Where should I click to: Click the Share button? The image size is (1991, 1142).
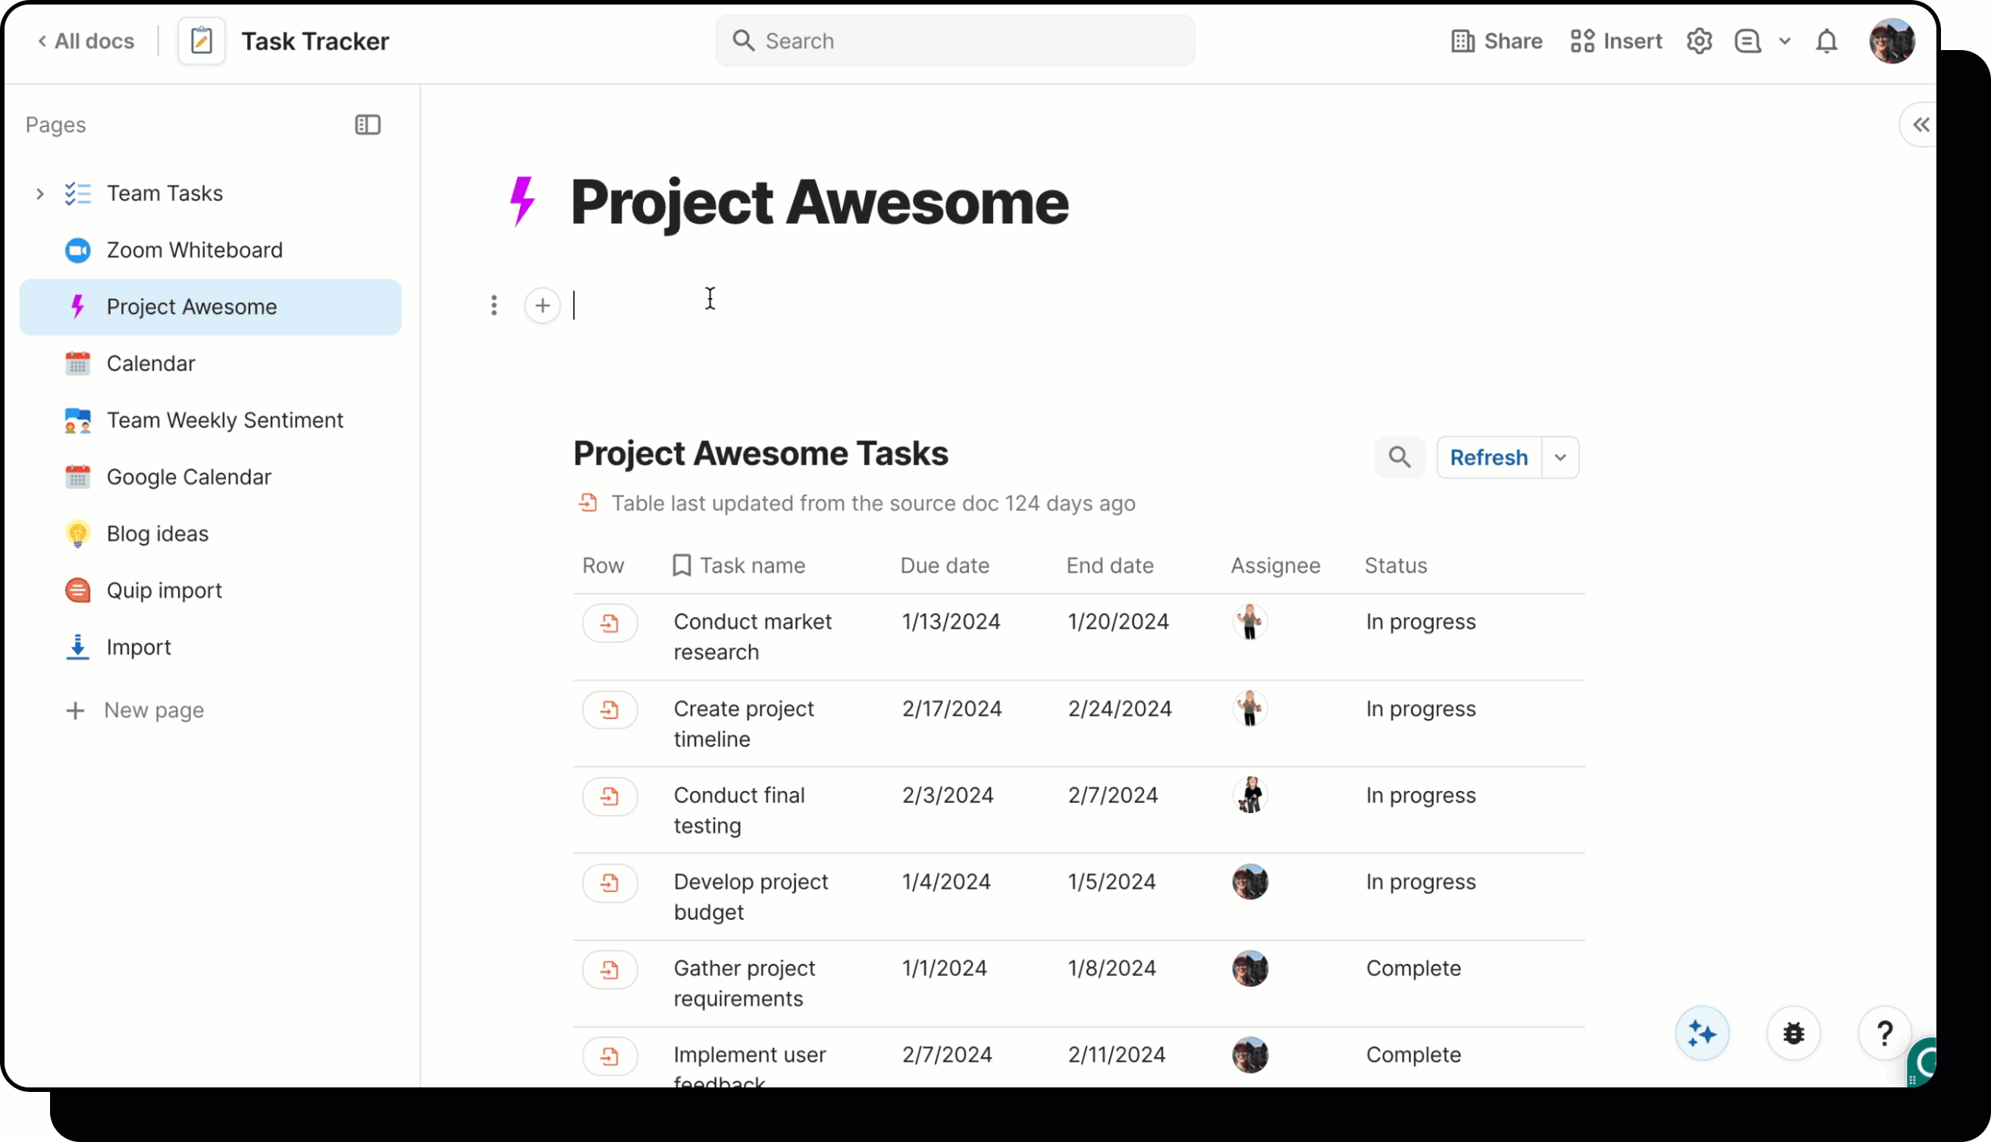click(1496, 41)
